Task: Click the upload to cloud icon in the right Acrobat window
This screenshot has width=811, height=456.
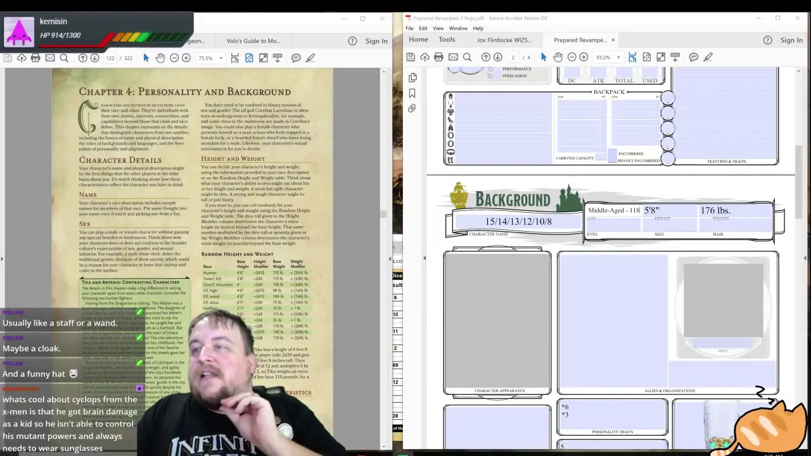Action: 425,57
